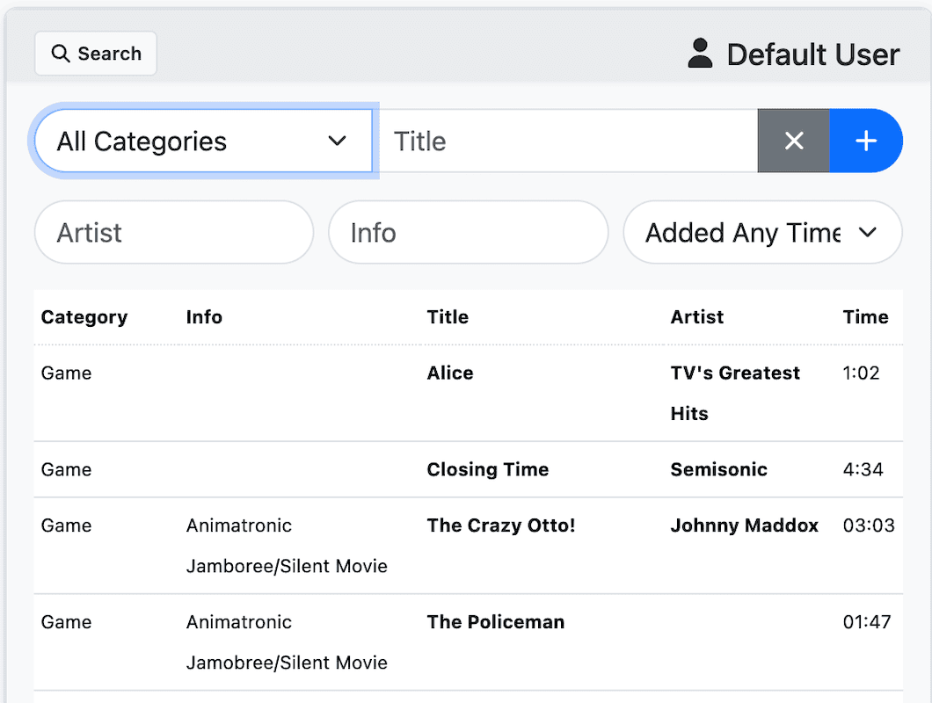Expand the category filter selector
932x703 pixels.
coord(202,141)
